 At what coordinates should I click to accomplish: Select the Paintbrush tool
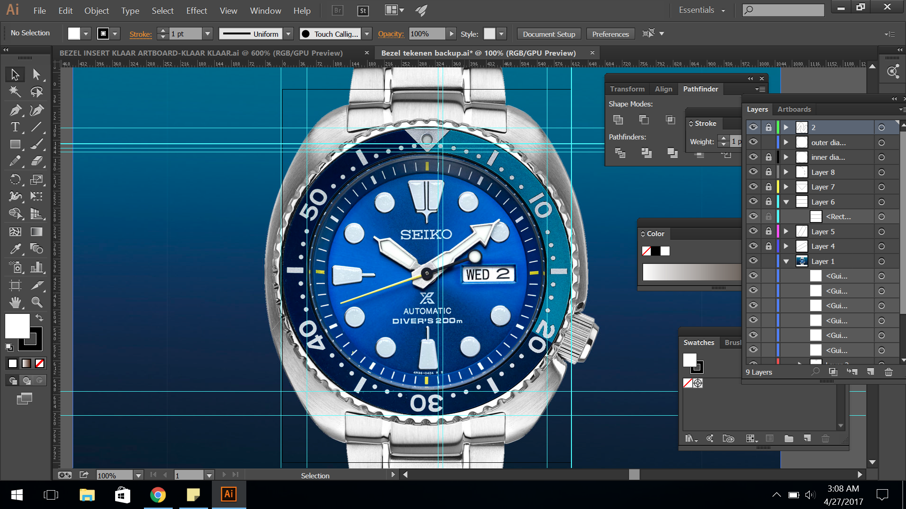[36, 144]
